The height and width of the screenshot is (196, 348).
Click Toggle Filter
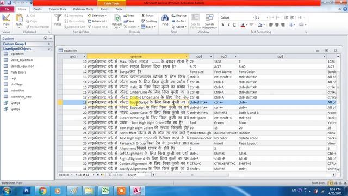98,27
